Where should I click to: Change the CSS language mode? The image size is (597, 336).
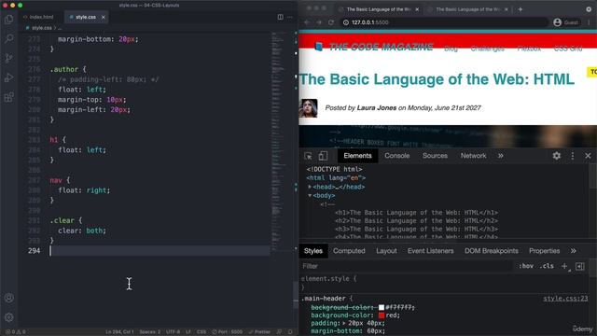201,332
